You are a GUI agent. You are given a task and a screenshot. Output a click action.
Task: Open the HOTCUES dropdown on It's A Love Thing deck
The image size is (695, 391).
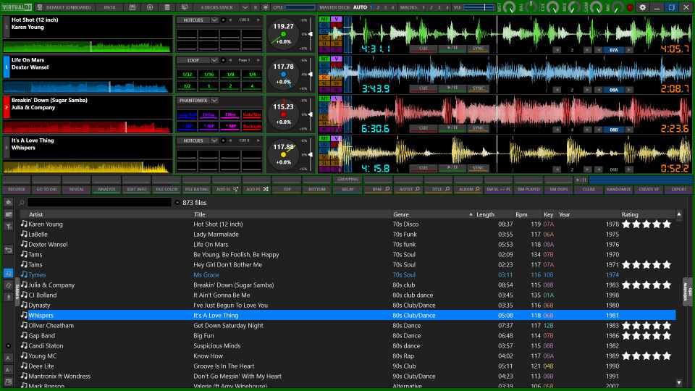[214, 140]
